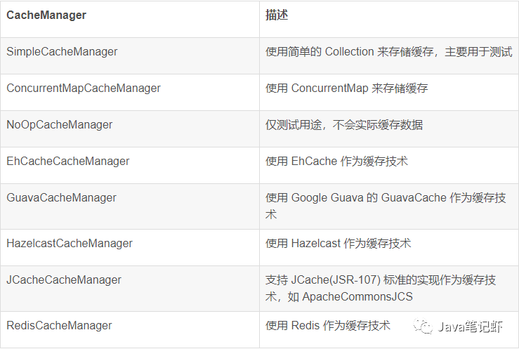
Task: Click the EhCache description text
Action: [336, 161]
